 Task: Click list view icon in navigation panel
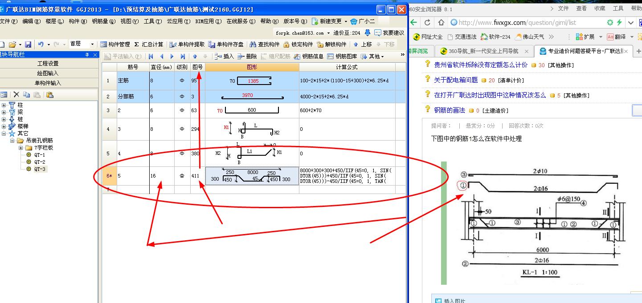(x=4, y=94)
